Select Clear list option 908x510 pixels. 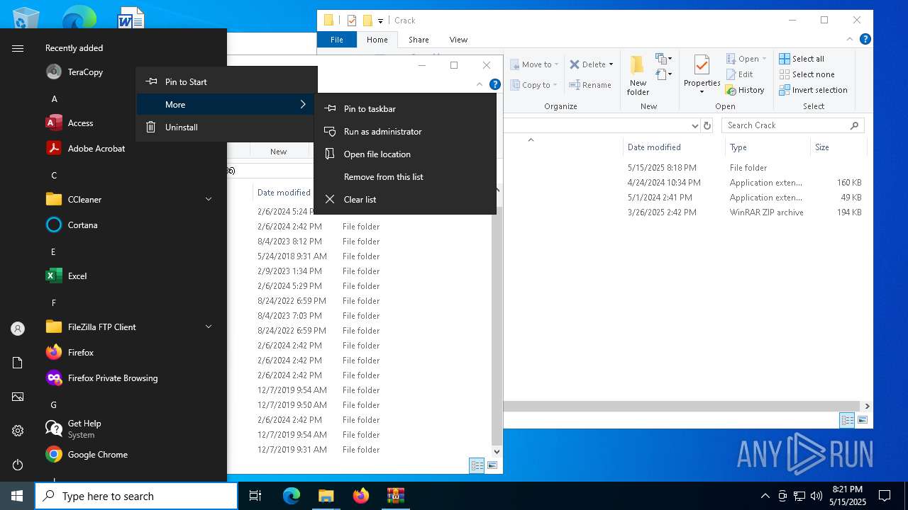point(405,200)
